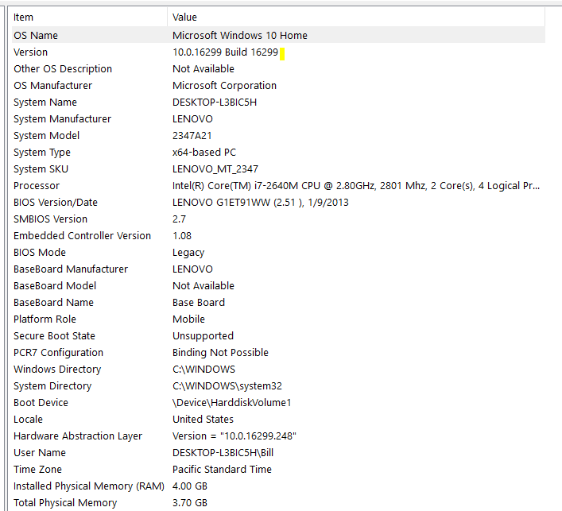Screen dimensions: 562x511
Task: Click the DESKTOP-L3BIC5H\Bill value
Action: 223,453
